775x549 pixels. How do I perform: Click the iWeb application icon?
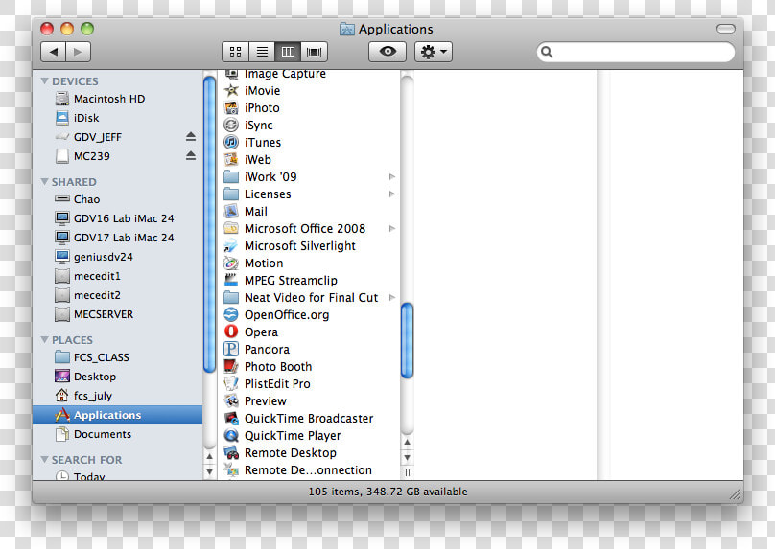point(231,159)
